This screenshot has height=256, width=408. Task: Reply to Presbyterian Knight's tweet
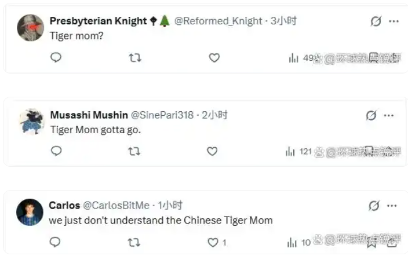[x=56, y=57]
